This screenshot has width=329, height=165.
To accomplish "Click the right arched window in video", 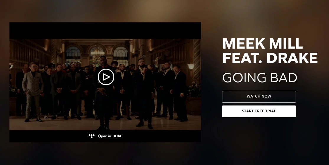I will [121, 54].
